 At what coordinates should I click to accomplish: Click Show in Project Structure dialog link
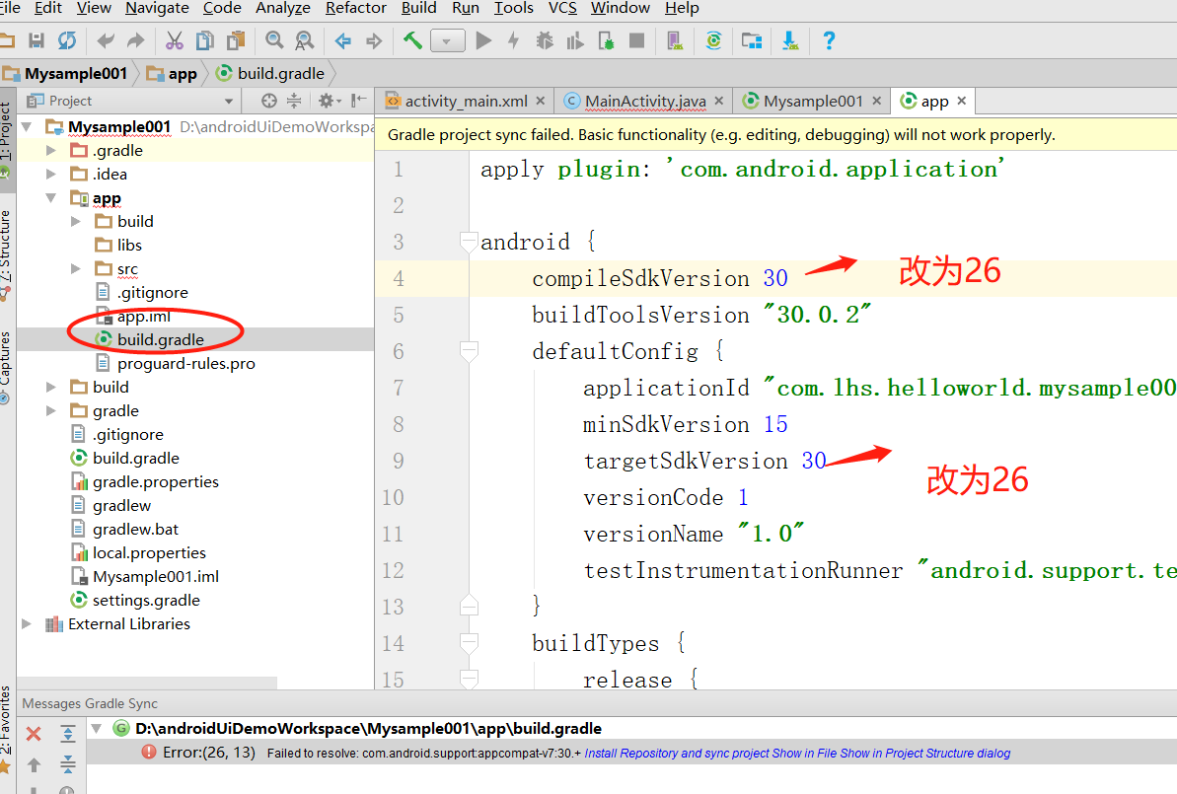[924, 753]
